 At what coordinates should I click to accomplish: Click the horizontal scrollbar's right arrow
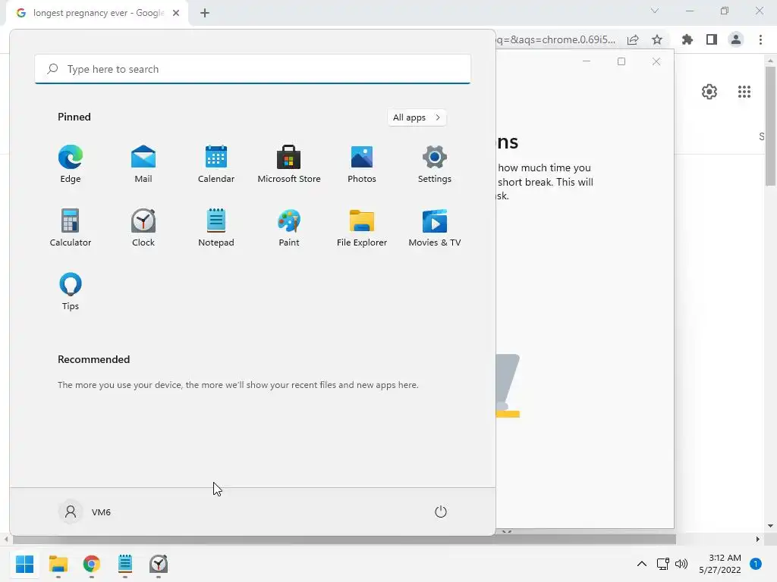click(758, 539)
